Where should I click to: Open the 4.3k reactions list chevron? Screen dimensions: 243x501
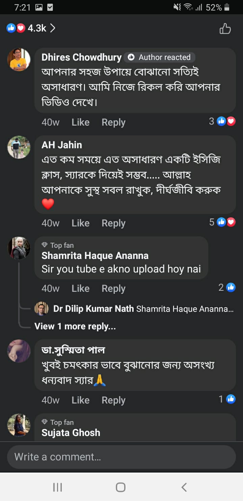coord(53,28)
